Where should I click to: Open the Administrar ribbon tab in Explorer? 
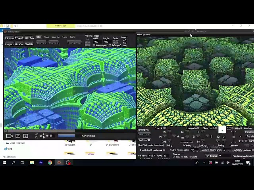[x=61, y=26]
